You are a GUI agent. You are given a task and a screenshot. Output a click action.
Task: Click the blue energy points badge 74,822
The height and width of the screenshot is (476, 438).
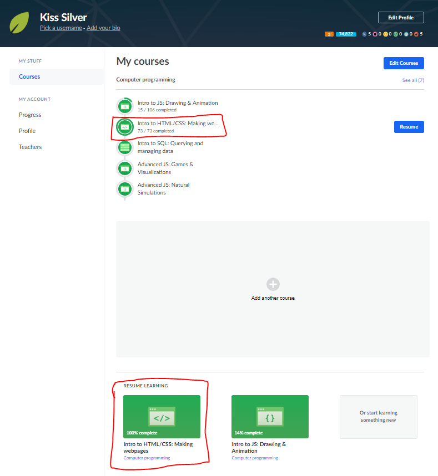[x=346, y=34]
